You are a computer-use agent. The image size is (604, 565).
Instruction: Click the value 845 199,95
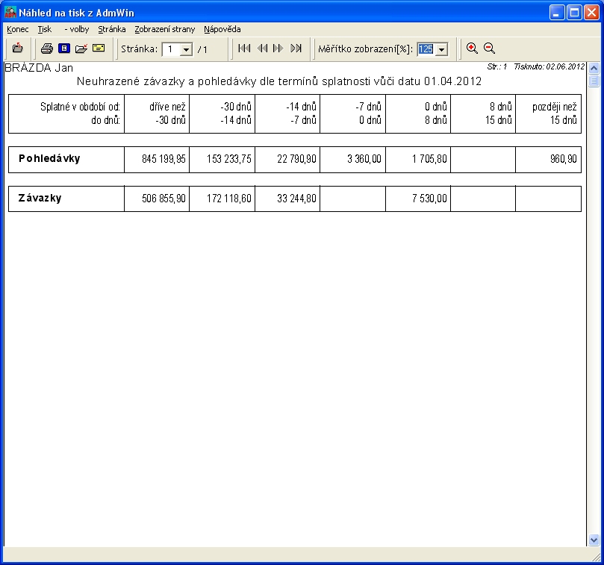click(164, 159)
